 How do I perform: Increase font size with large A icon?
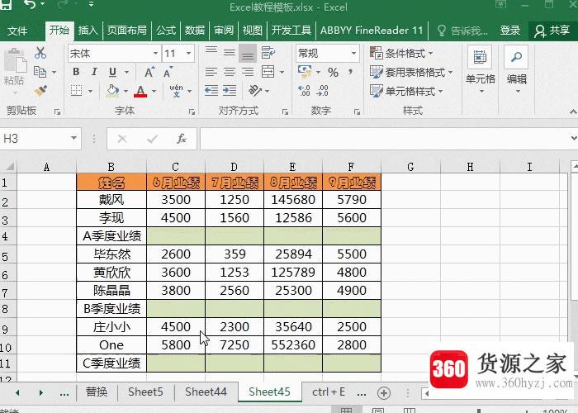[149, 73]
